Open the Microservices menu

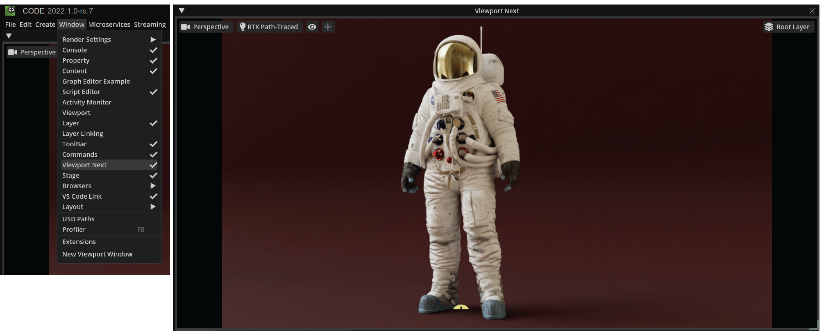click(x=109, y=25)
